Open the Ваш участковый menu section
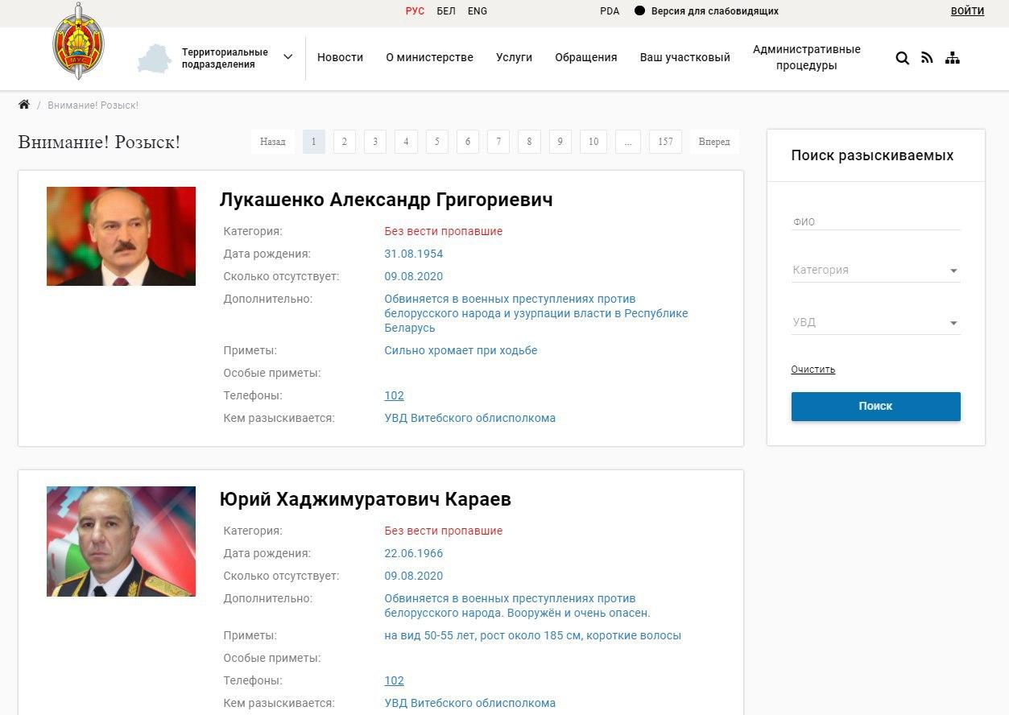This screenshot has height=715, width=1009. pyautogui.click(x=684, y=57)
